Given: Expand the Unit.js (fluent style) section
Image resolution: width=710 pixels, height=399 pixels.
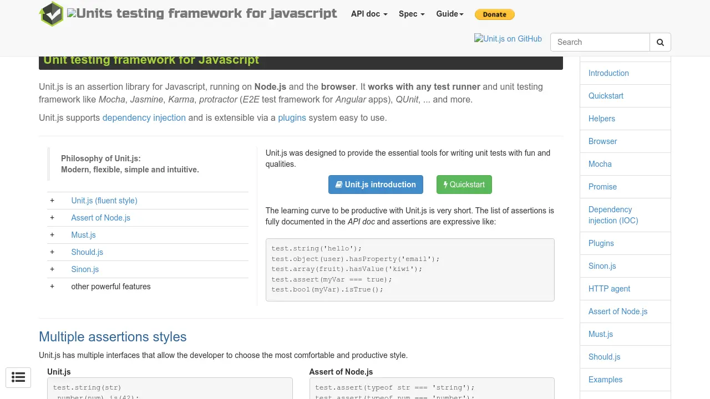Looking at the screenshot, I should (x=104, y=201).
